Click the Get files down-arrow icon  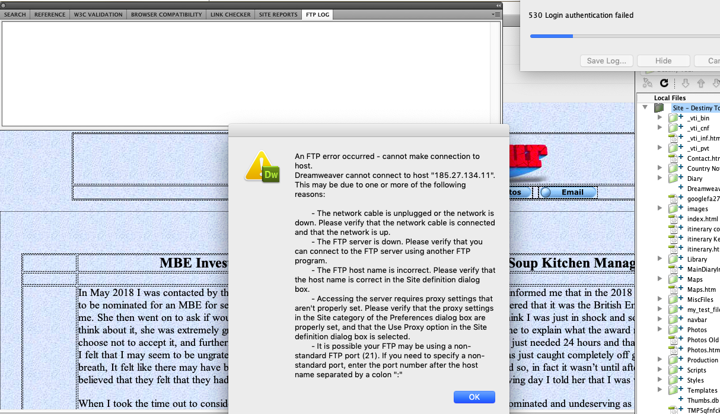tap(685, 84)
